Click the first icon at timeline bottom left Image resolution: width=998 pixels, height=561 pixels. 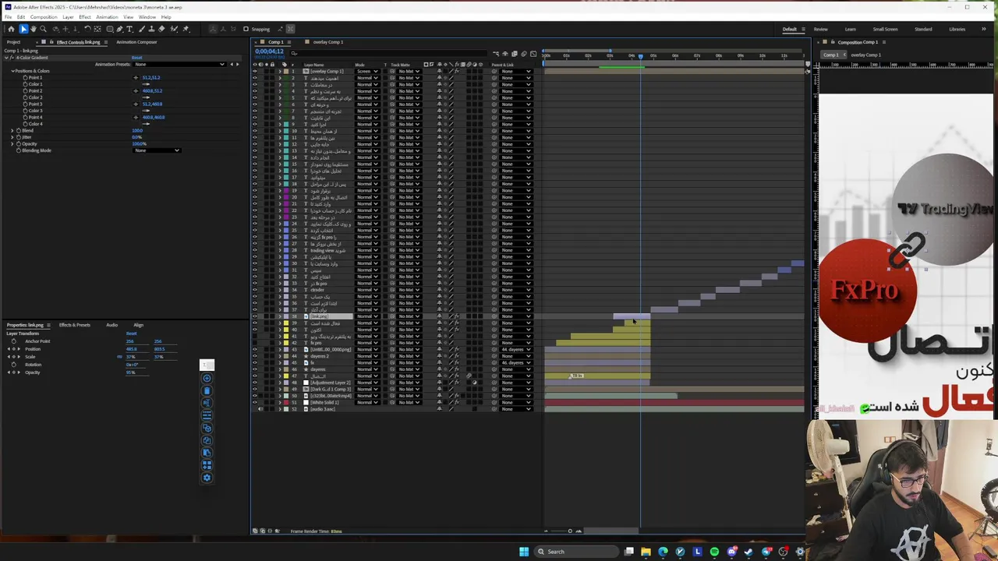254,531
